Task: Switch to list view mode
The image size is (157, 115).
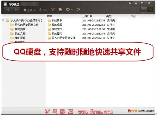Action: tap(144, 10)
